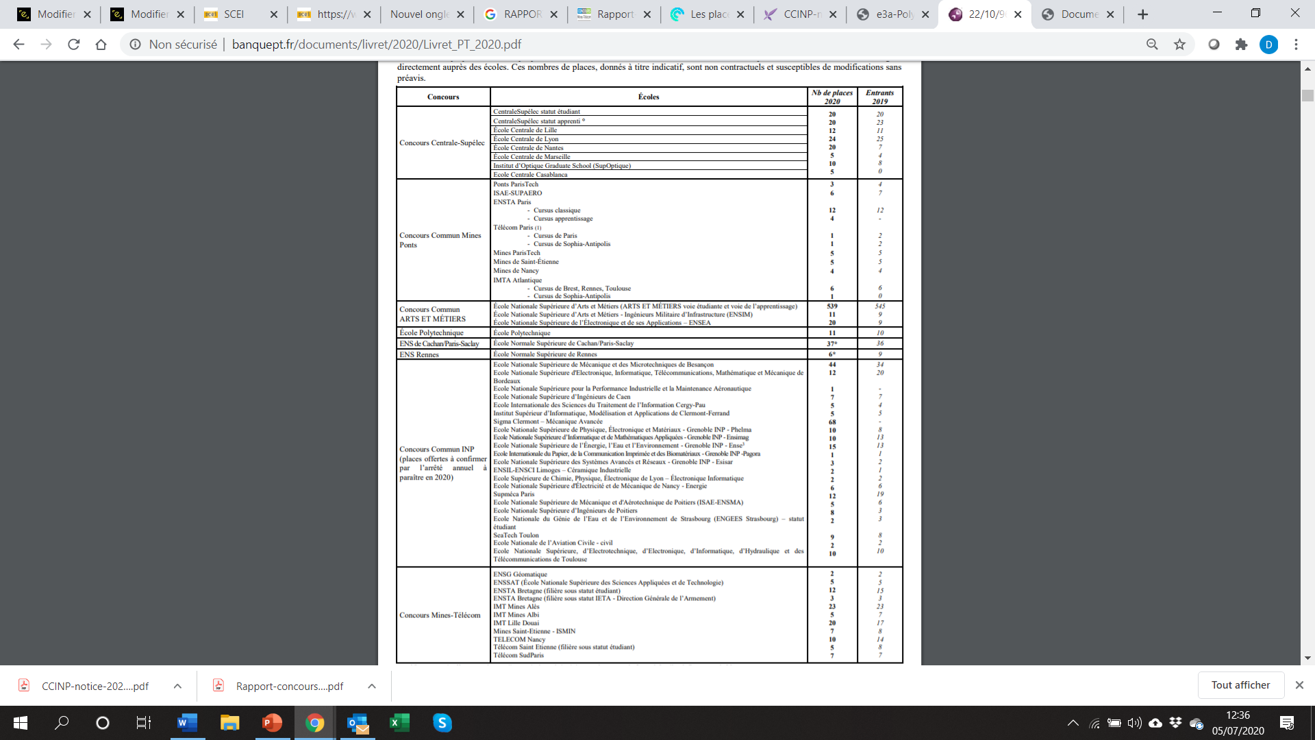Image resolution: width=1315 pixels, height=740 pixels.
Task: Open the Extensions puzzle piece icon
Action: pyautogui.click(x=1241, y=45)
